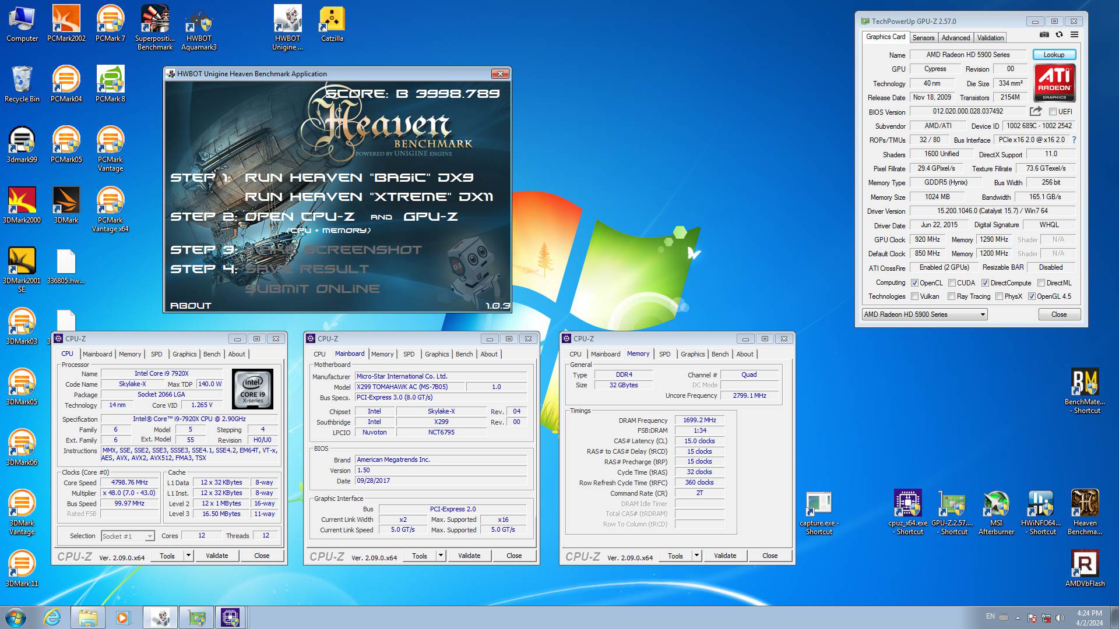
Task: Open the Validation tab in GPU-Z
Action: [990, 38]
